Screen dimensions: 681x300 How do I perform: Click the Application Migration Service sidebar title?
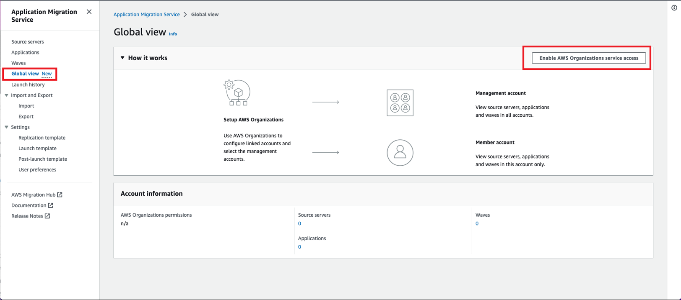click(x=44, y=16)
